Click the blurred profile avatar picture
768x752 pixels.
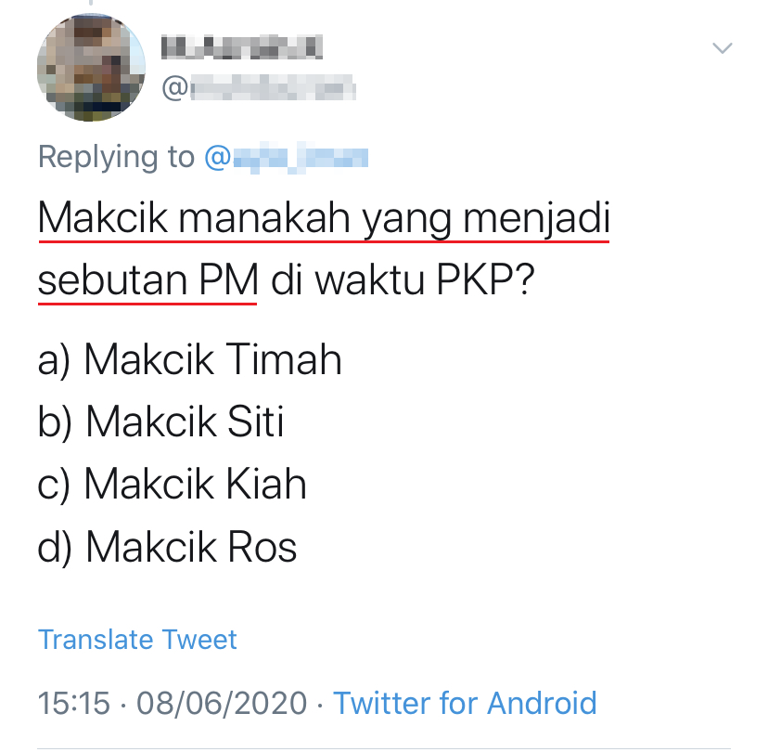coord(91,67)
